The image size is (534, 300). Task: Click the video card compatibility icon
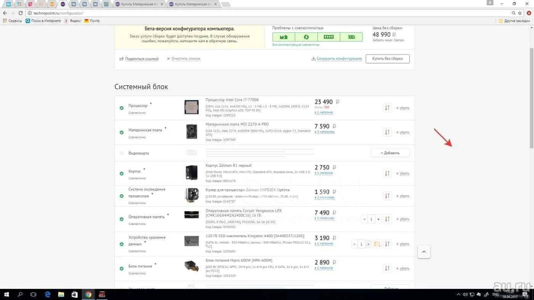351,37
